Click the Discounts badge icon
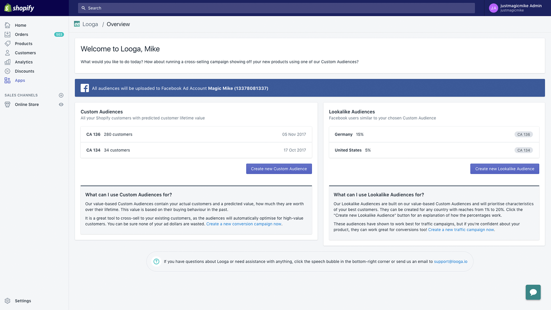This screenshot has height=310, width=551. click(x=8, y=71)
